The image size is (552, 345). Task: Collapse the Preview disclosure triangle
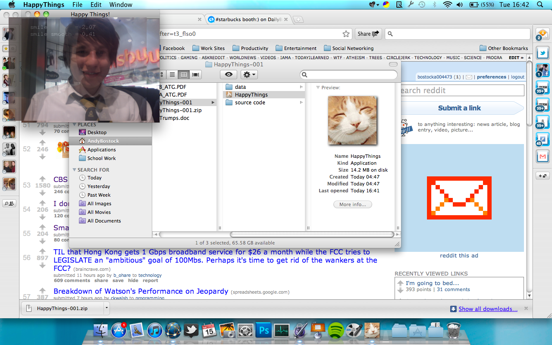coord(318,88)
